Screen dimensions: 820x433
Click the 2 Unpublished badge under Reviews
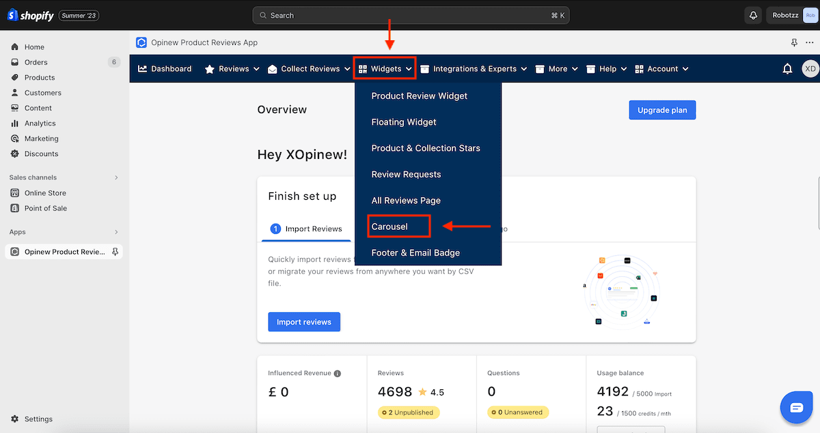408,412
